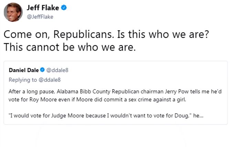Click the 'This cannot be who we are' line
Image resolution: width=230 pixels, height=147 pixels.
(x=70, y=47)
